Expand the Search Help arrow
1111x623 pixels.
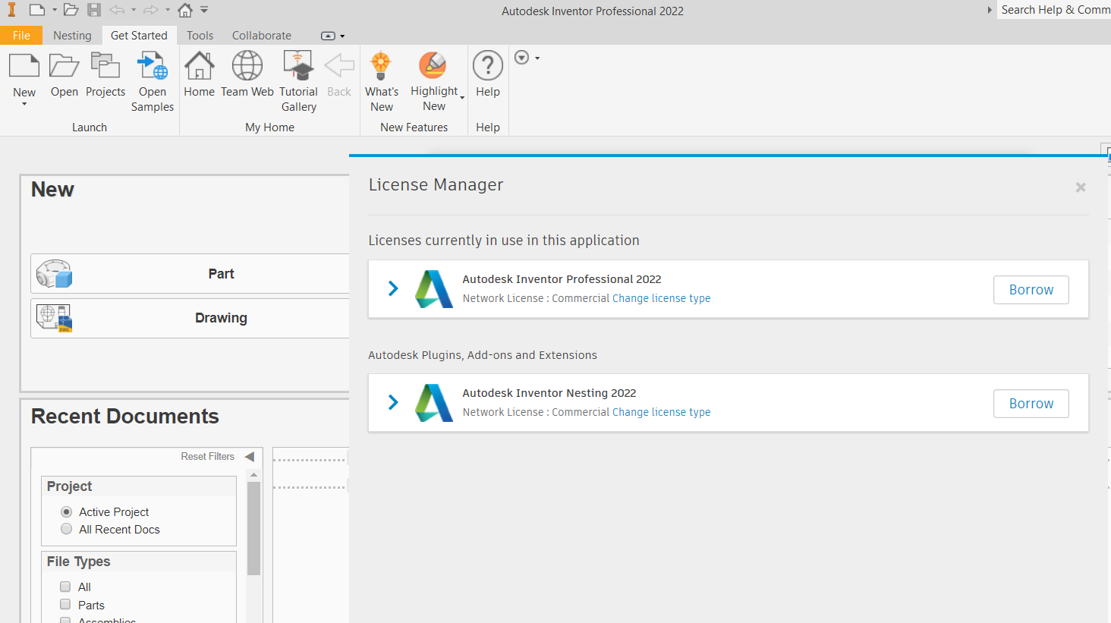[990, 10]
